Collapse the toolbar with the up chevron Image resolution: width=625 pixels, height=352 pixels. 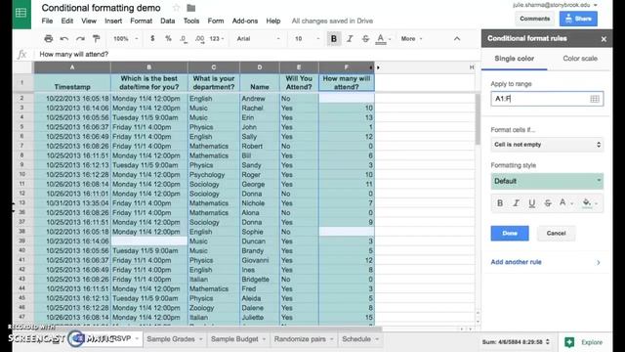pyautogui.click(x=457, y=39)
